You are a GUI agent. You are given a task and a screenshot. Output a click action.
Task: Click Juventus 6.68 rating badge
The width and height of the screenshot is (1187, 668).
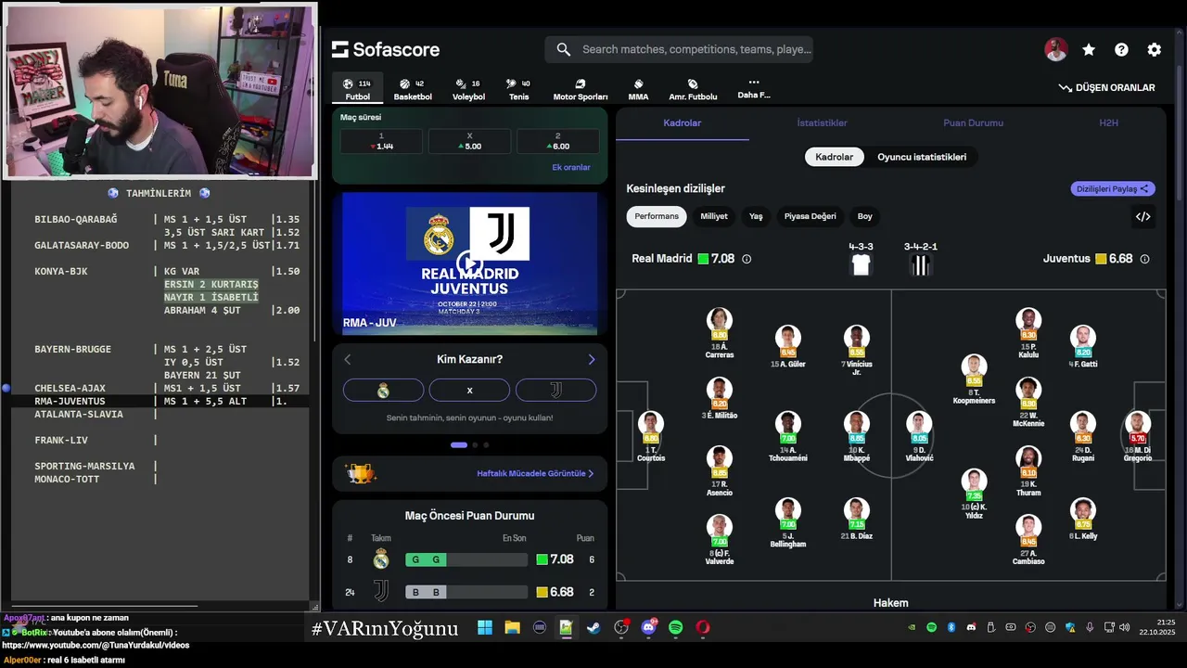tap(1114, 259)
